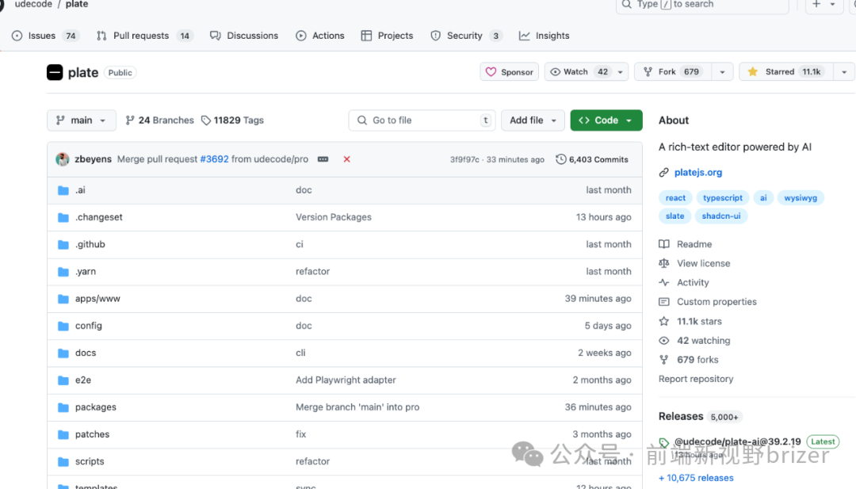Screen dimensions: 856x489
Task: Open the apps/www folder
Action: click(97, 299)
